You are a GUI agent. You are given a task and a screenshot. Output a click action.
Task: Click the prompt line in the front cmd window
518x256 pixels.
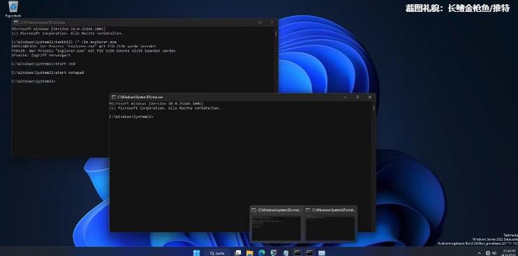coord(131,116)
